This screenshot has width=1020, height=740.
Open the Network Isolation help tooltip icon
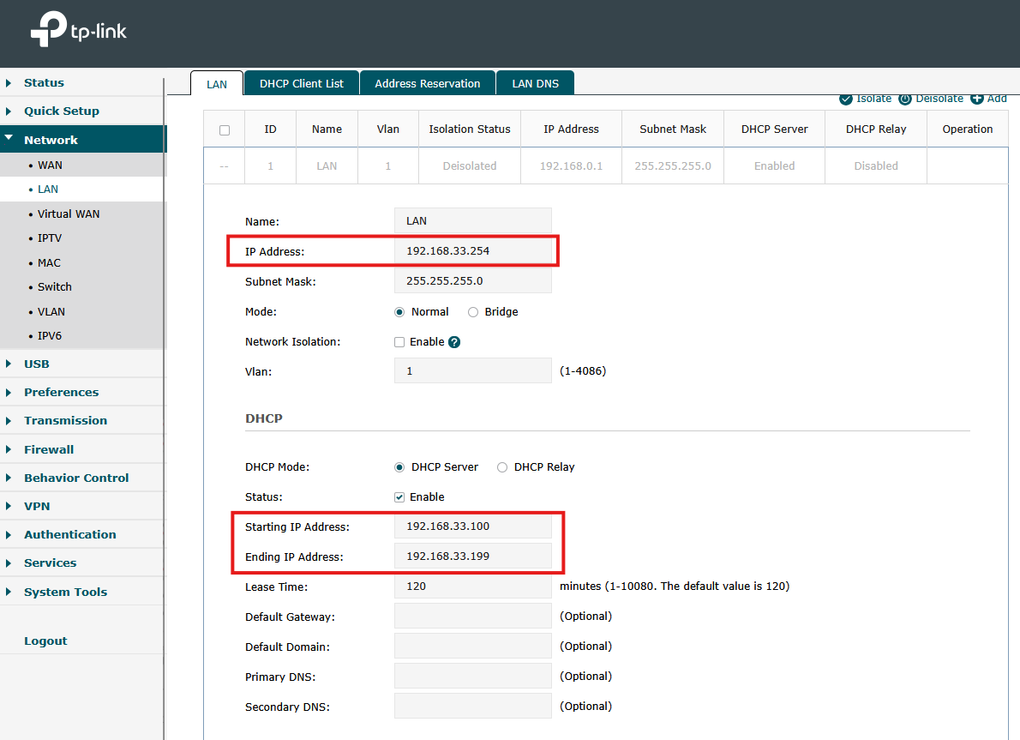coord(454,341)
